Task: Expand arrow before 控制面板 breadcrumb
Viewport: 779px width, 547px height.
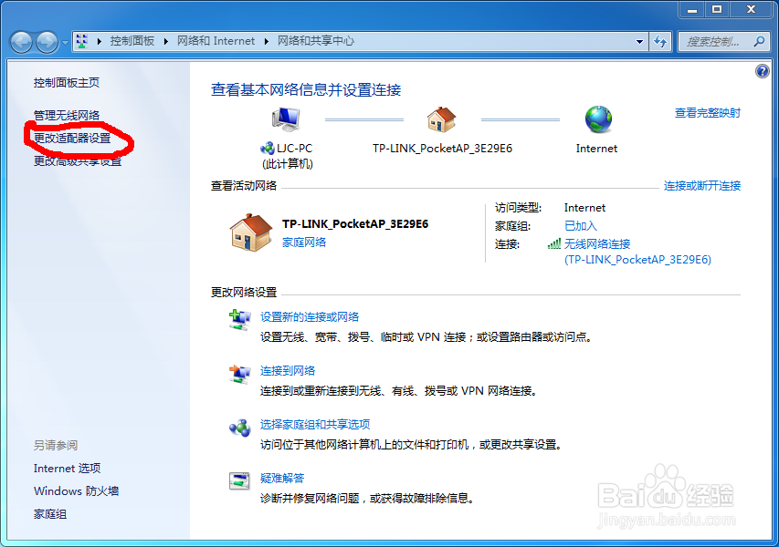Action: pos(100,41)
